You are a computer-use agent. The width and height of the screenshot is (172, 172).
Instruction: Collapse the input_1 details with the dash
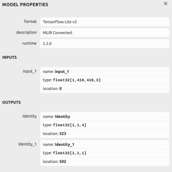coord(165,72)
